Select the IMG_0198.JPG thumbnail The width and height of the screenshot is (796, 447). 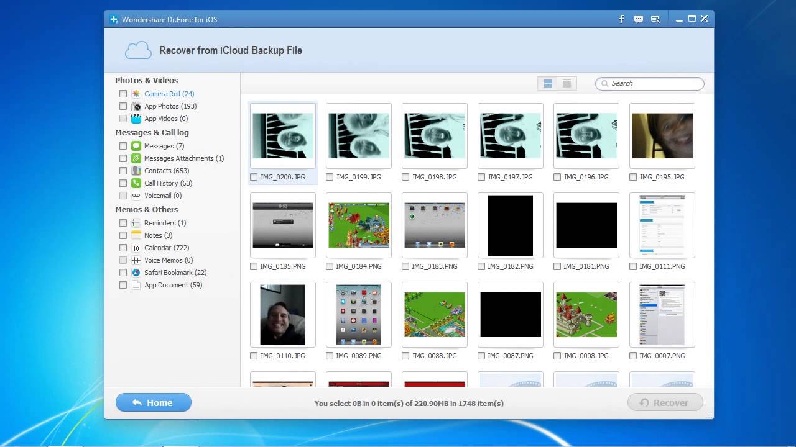pyautogui.click(x=435, y=136)
